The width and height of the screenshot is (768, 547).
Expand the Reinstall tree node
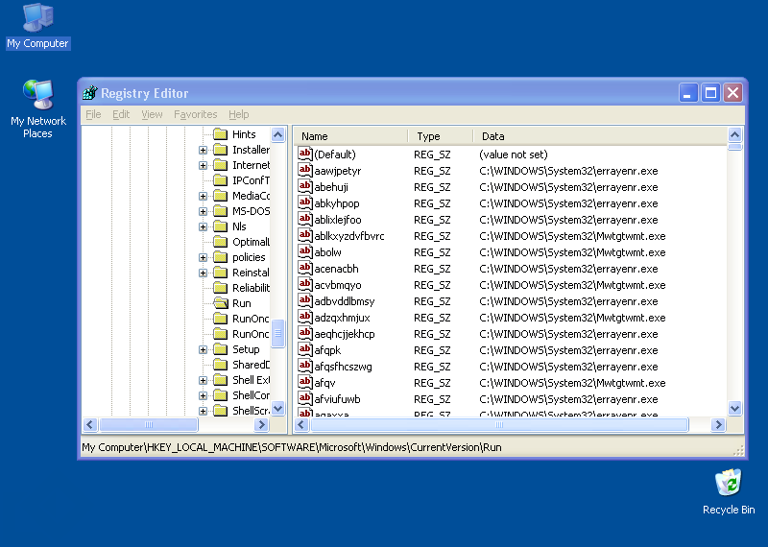[x=203, y=273]
